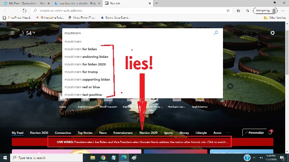Show more feed categories ellipsis
The height and width of the screenshot is (162, 289).
click(x=228, y=132)
